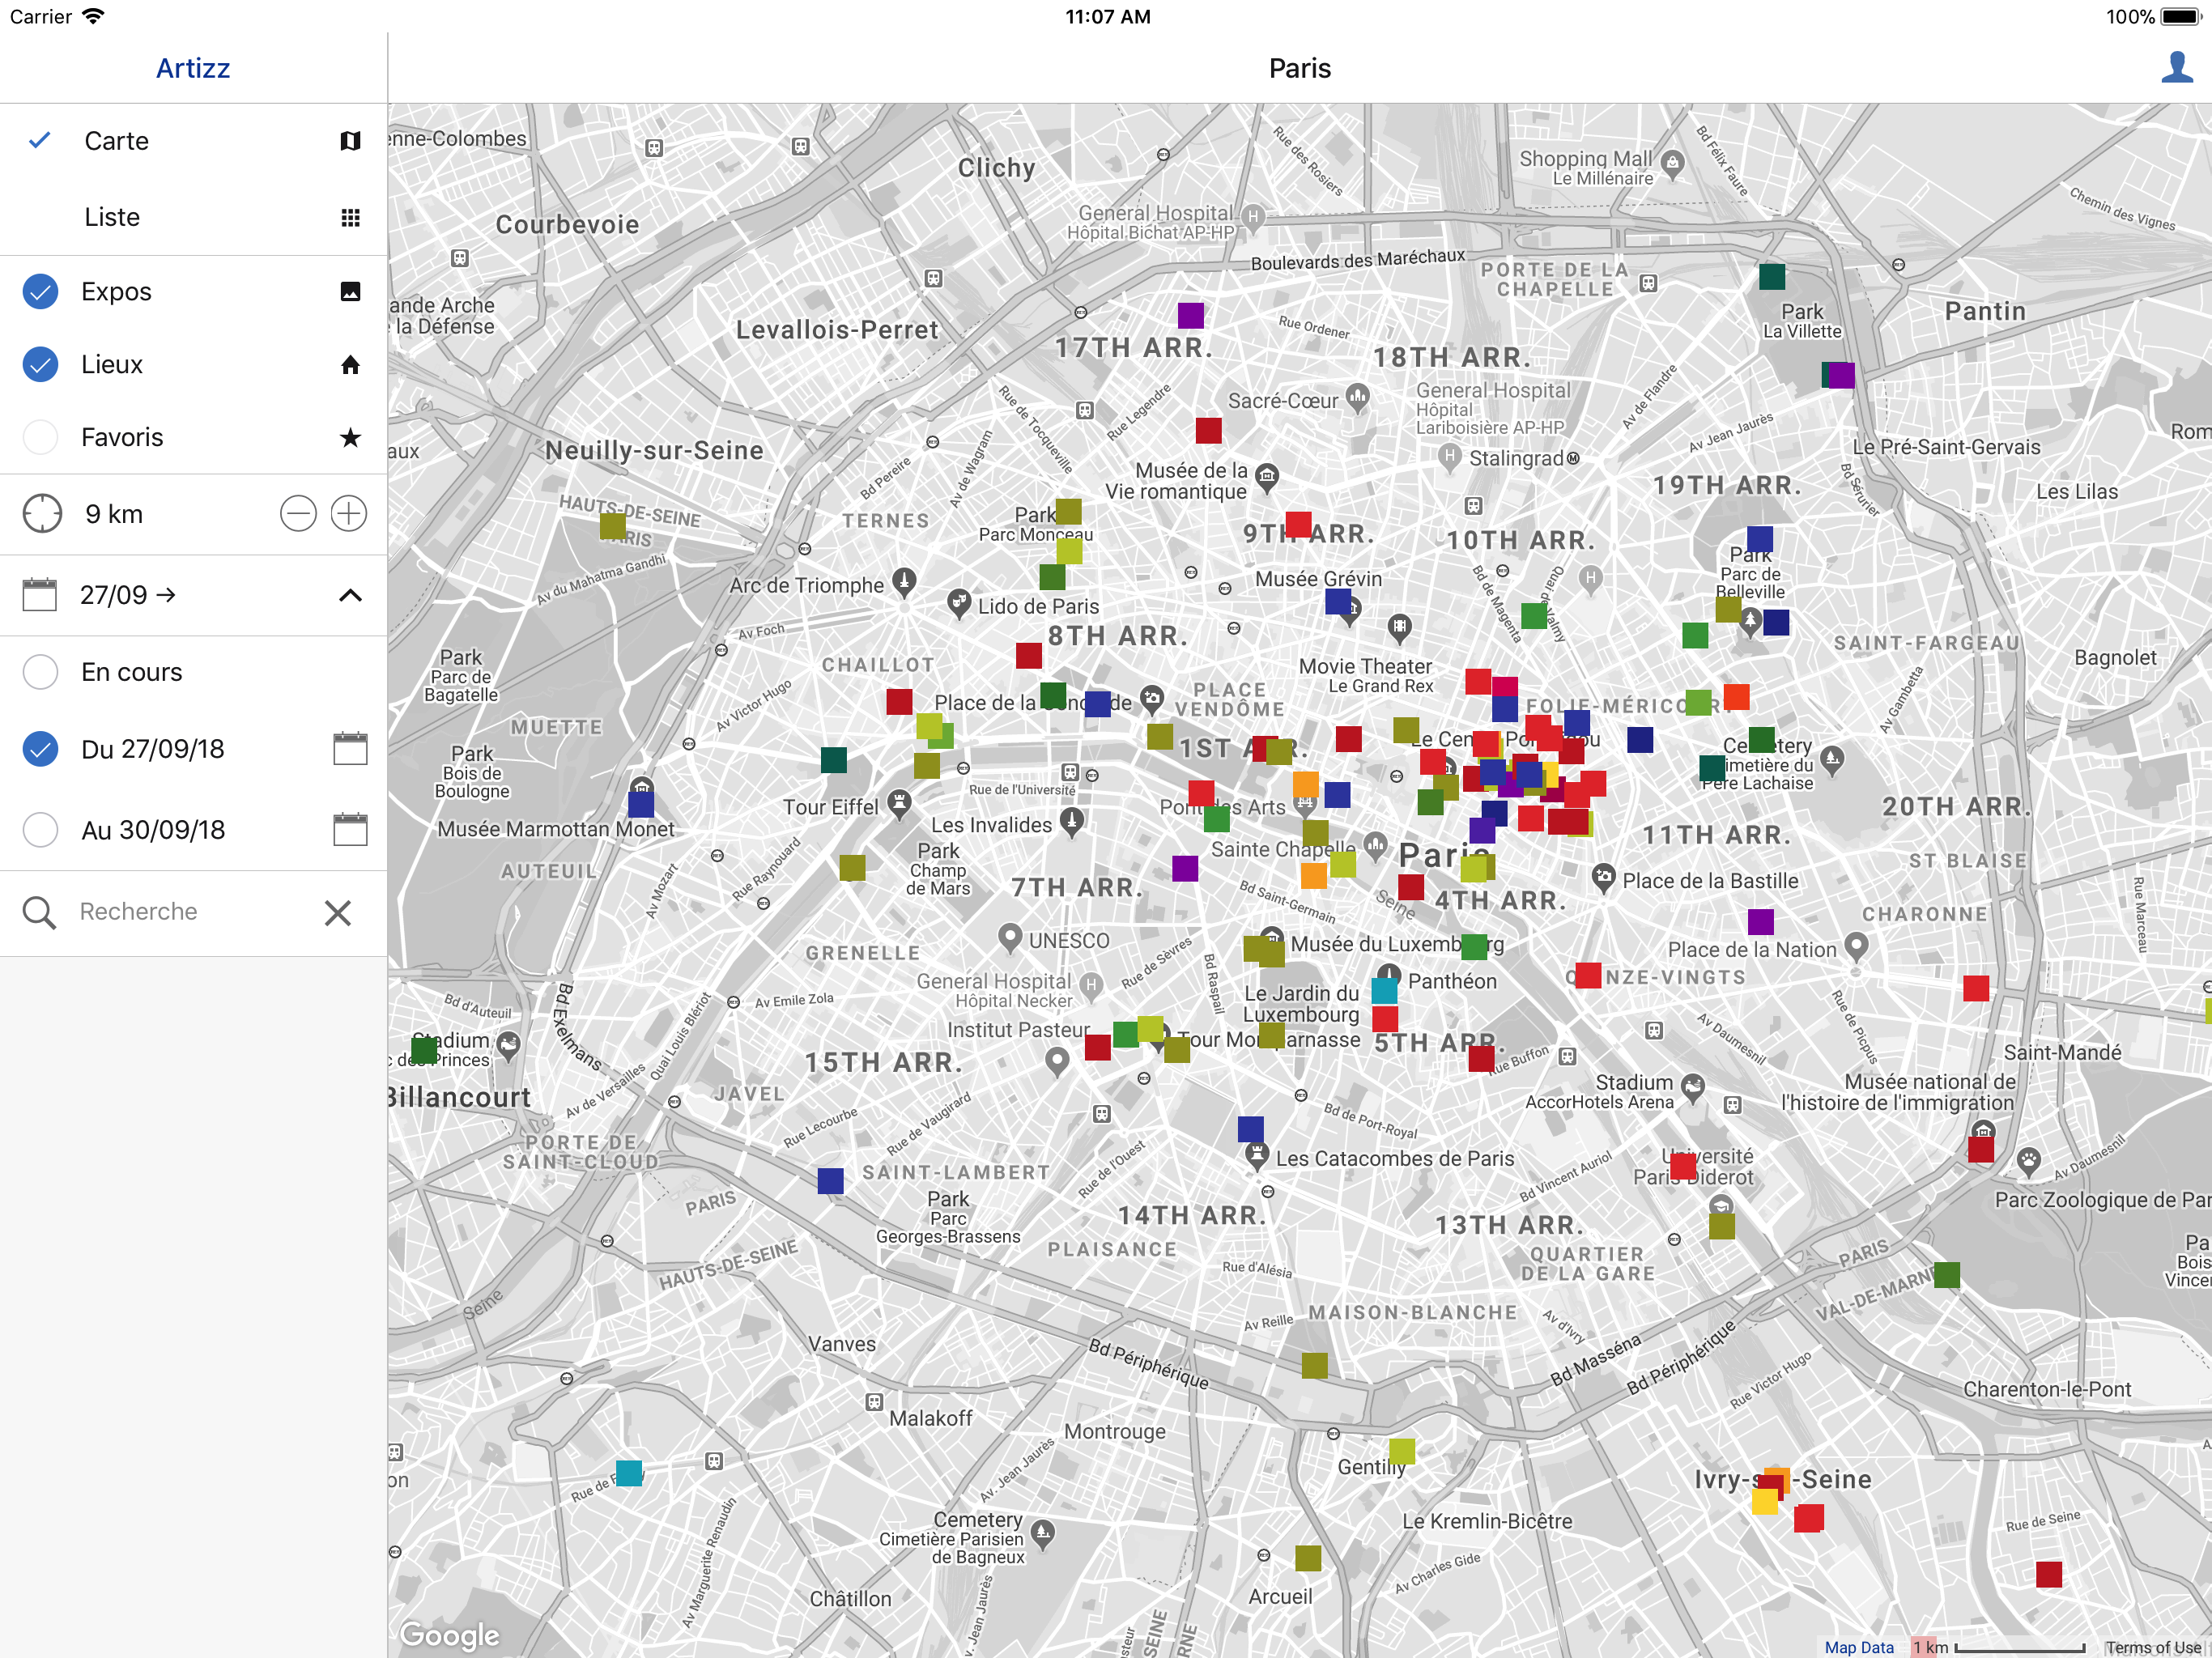Click the star icon beside Favoris

click(x=350, y=438)
